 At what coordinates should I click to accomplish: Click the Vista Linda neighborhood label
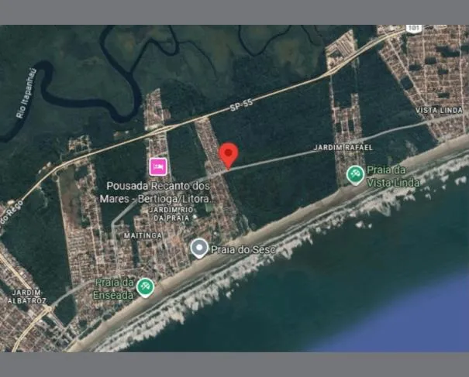click(x=439, y=111)
